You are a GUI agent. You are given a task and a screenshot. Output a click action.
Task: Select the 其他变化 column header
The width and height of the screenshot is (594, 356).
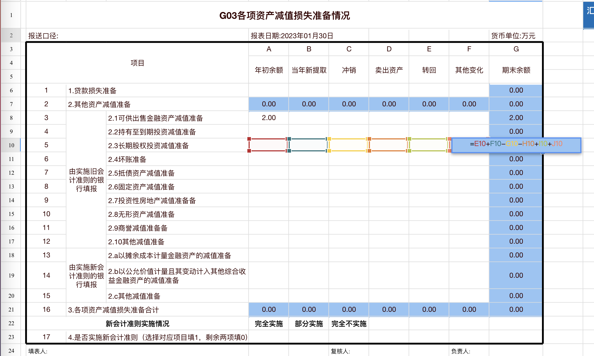coord(469,70)
